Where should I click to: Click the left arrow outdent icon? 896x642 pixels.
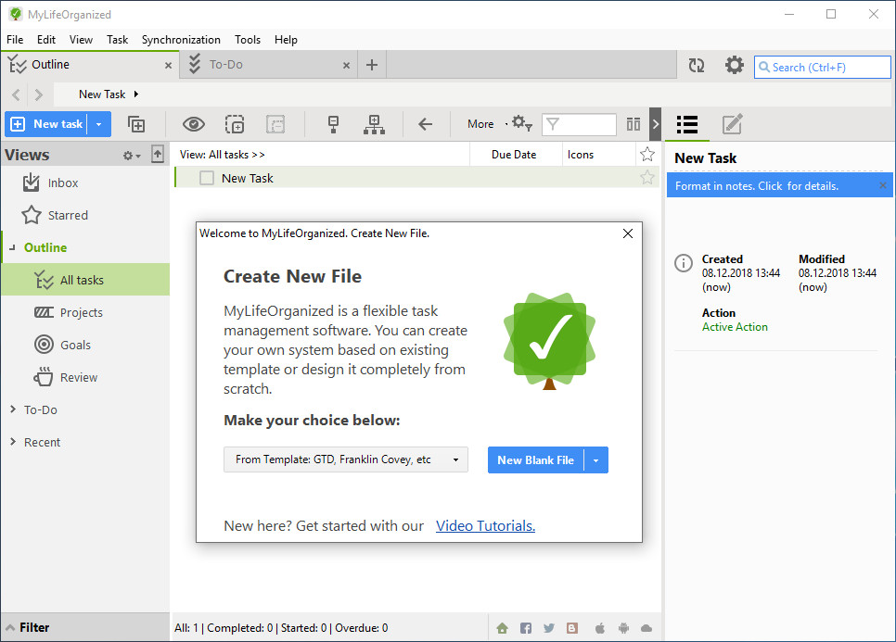pos(425,124)
